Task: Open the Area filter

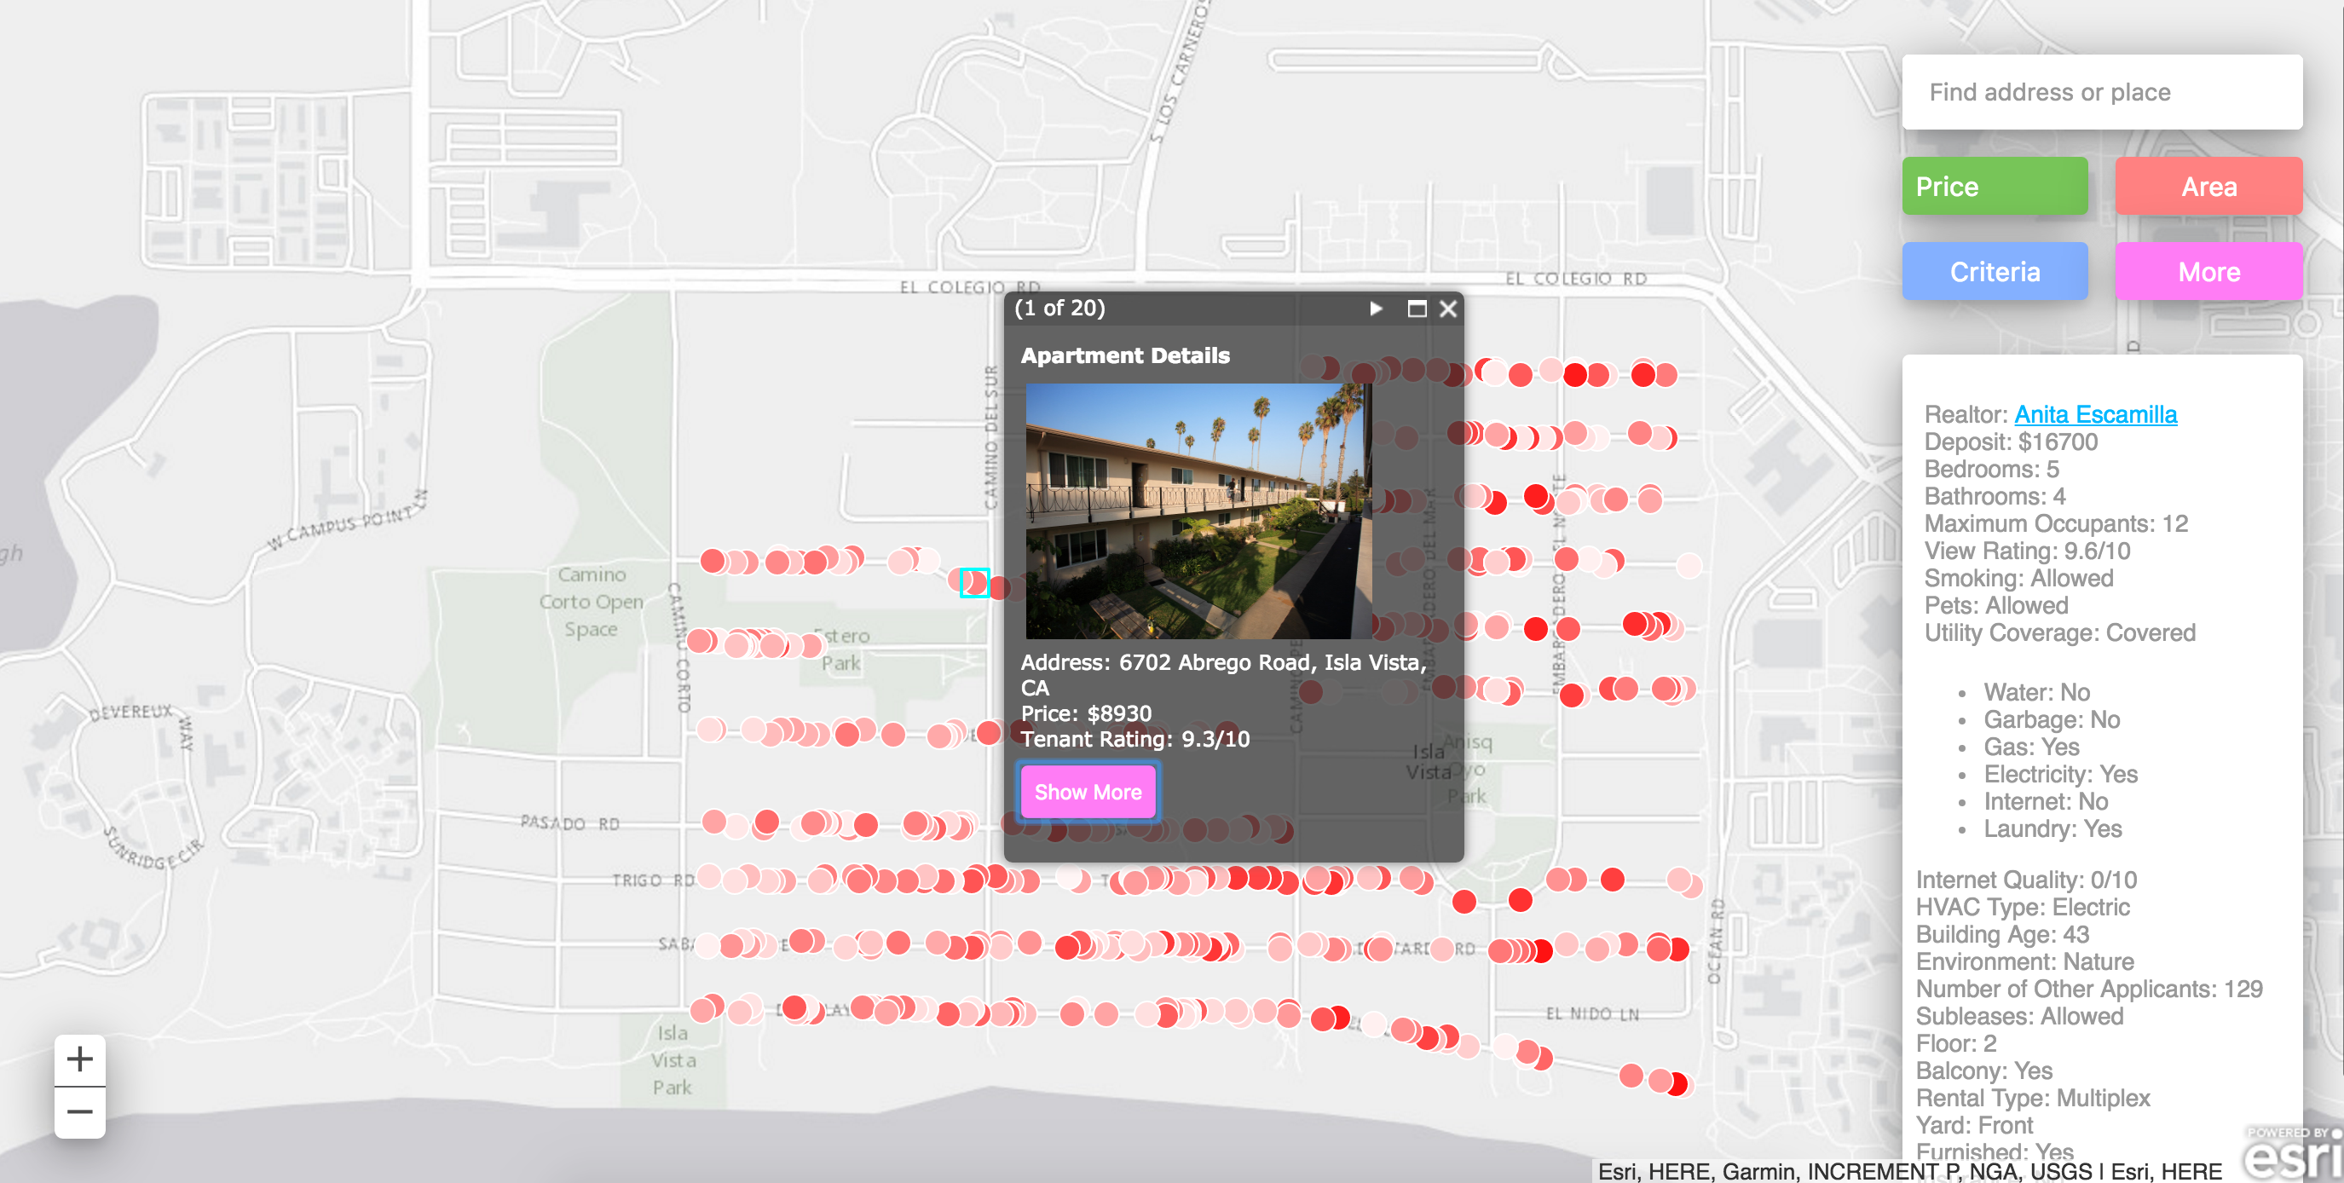Action: [x=2208, y=187]
